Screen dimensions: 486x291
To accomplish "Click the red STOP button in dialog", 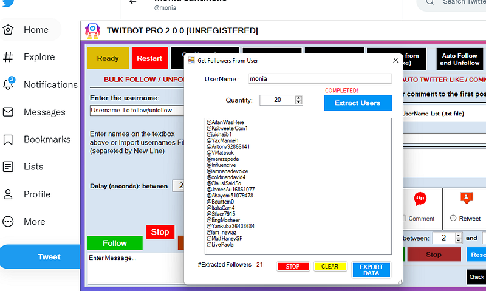I will (293, 267).
